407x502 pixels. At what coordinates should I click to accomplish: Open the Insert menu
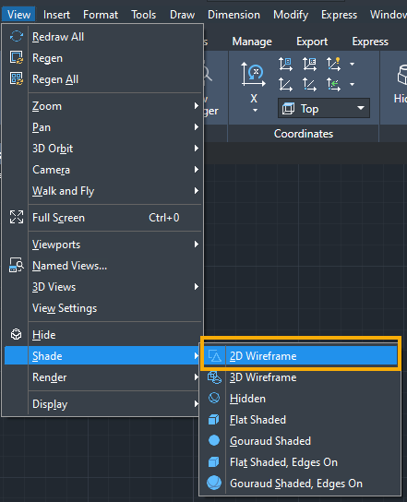(x=56, y=15)
